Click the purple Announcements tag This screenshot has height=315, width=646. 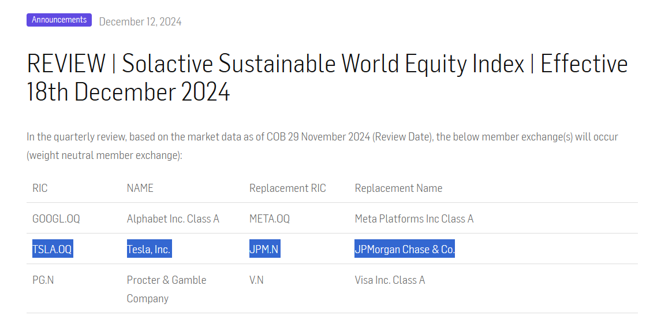pos(59,20)
